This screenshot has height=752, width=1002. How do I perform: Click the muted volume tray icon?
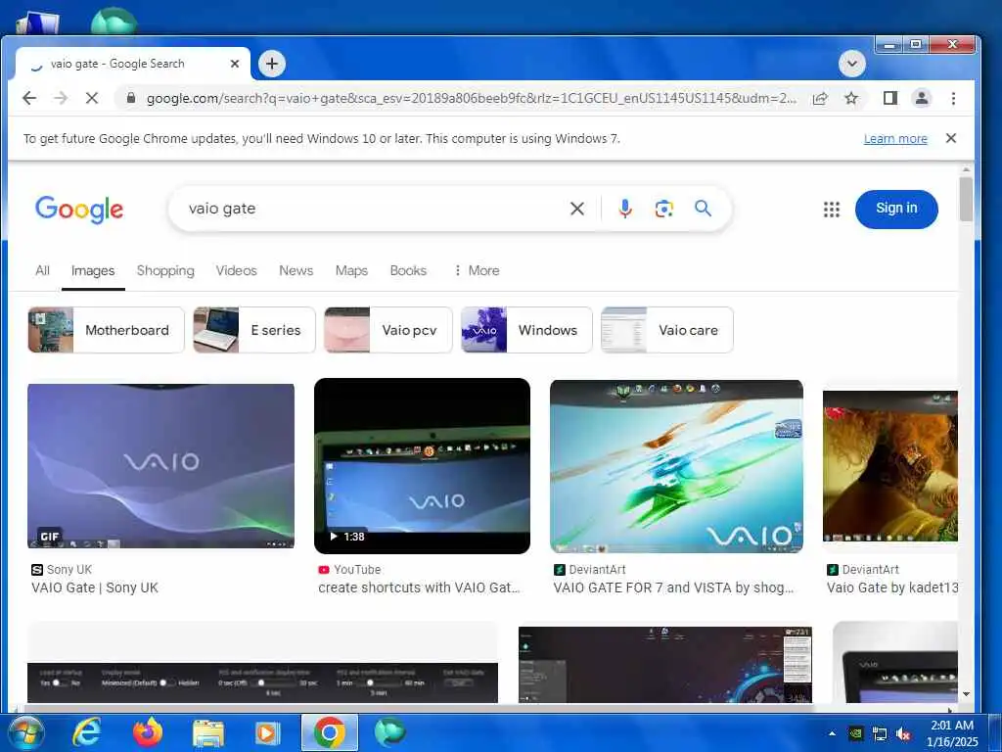click(903, 734)
